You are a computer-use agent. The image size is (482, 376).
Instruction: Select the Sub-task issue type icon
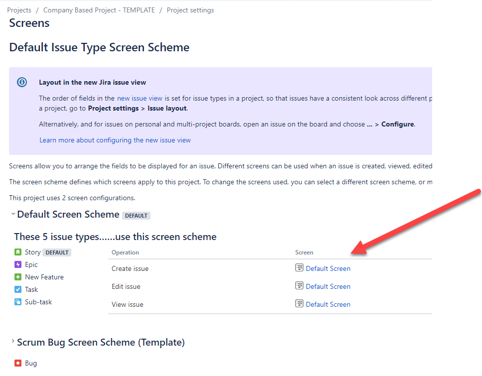[18, 302]
